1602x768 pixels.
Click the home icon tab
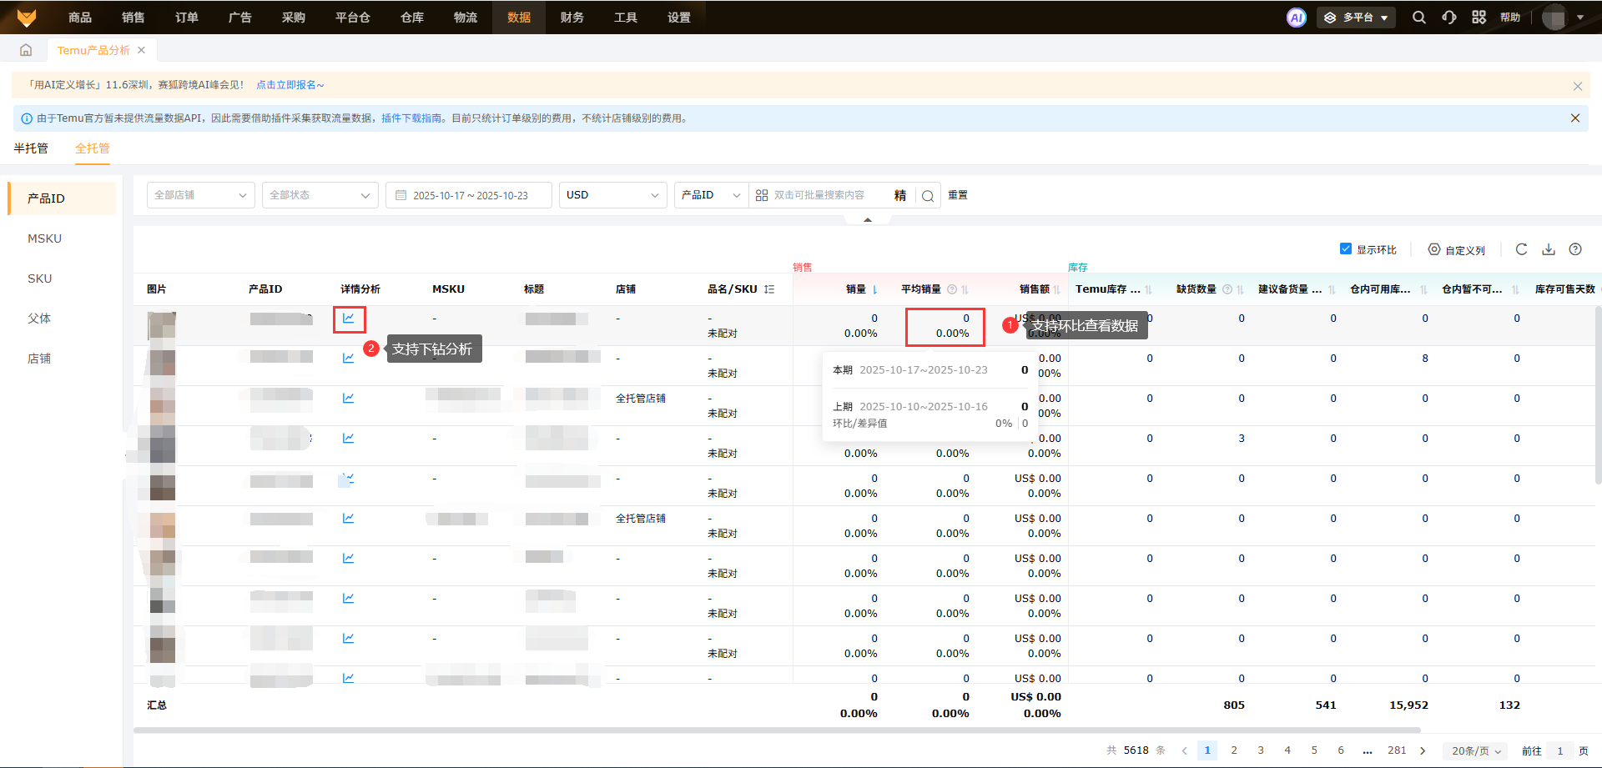[26, 50]
